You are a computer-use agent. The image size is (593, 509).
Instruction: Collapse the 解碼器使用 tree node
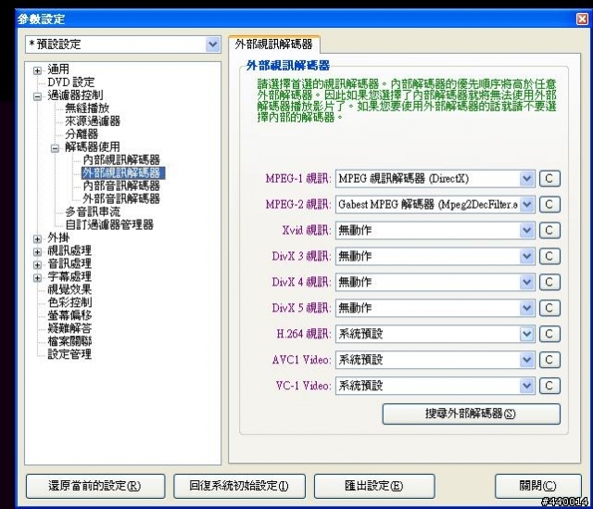coord(55,148)
